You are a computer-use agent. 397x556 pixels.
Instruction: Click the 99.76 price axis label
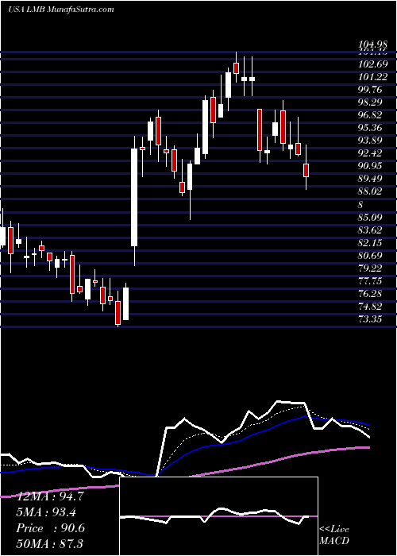pyautogui.click(x=371, y=90)
